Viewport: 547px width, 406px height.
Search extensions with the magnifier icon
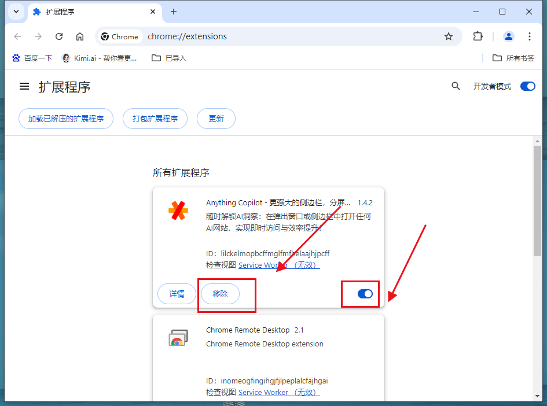click(456, 86)
